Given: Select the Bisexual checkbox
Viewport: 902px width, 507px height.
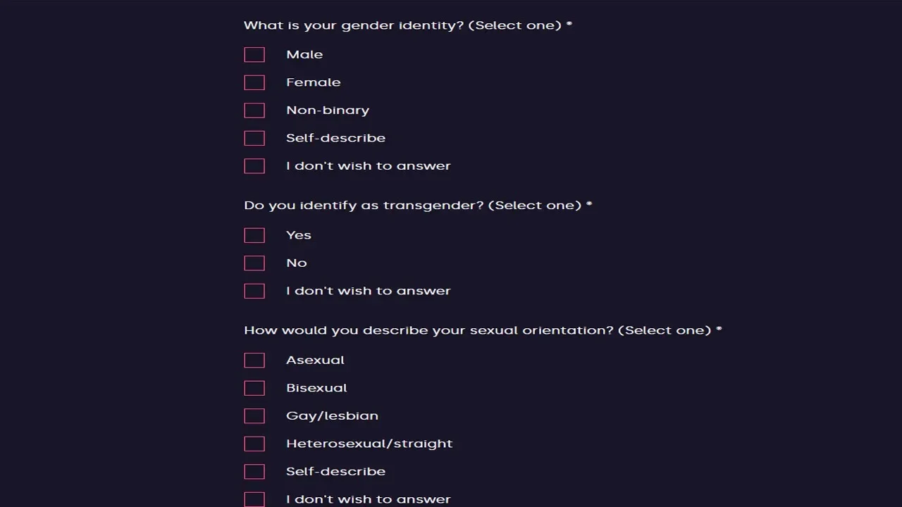Looking at the screenshot, I should tap(254, 388).
